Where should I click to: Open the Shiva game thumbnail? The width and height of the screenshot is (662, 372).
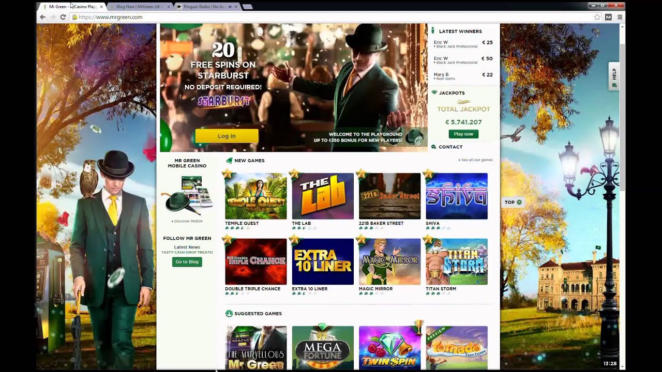pyautogui.click(x=457, y=196)
